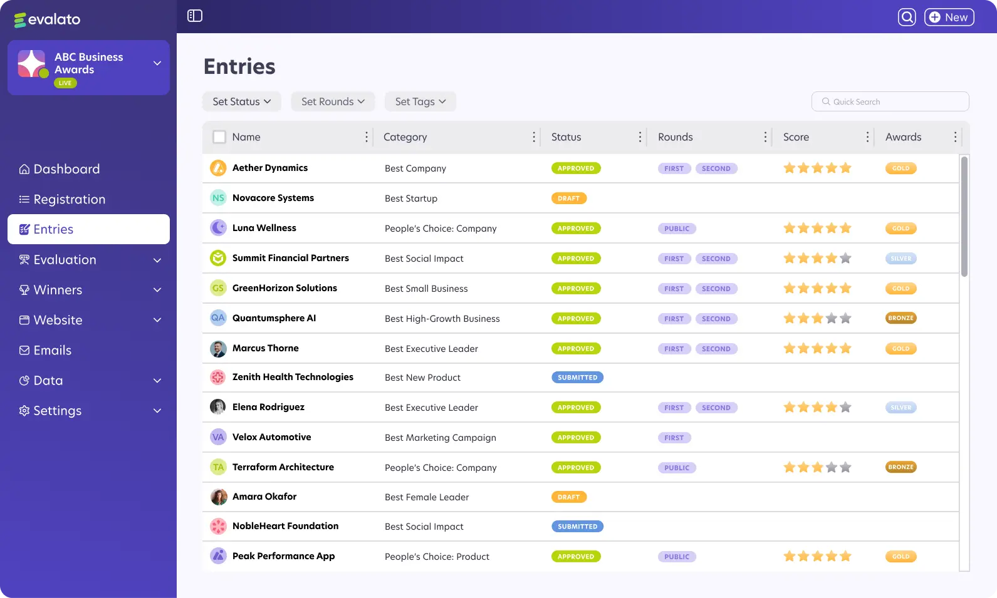Check the select-all checkbox in header
This screenshot has width=997, height=598.
(219, 137)
